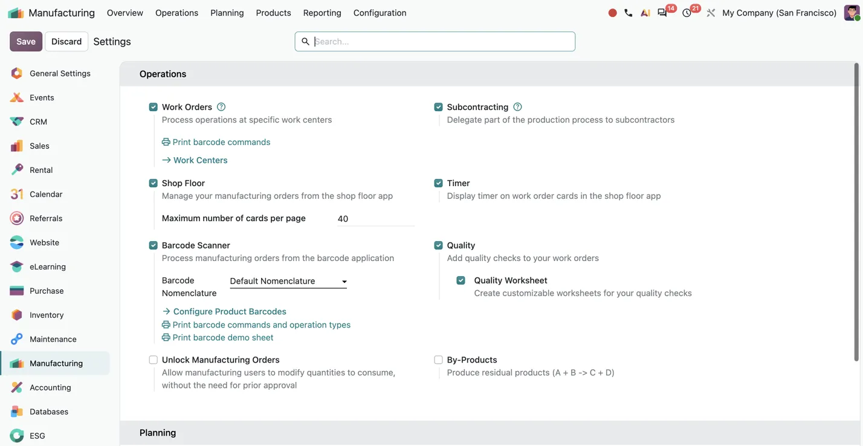Open the debug tools wrench icon
Screen dimensions: 863x446
711,13
